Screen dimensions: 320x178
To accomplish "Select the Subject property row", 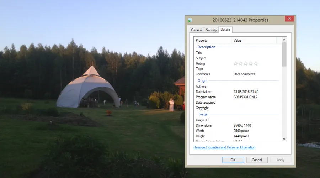I will pyautogui.click(x=238, y=58).
